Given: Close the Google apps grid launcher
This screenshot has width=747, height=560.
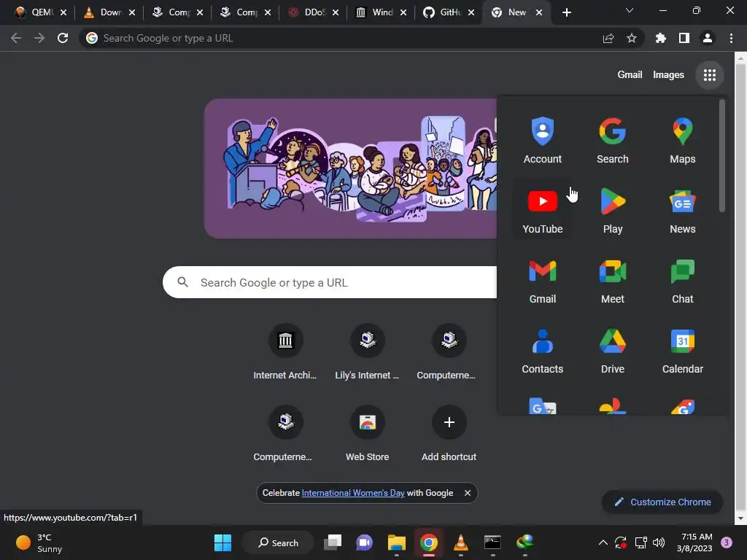Looking at the screenshot, I should click(709, 75).
